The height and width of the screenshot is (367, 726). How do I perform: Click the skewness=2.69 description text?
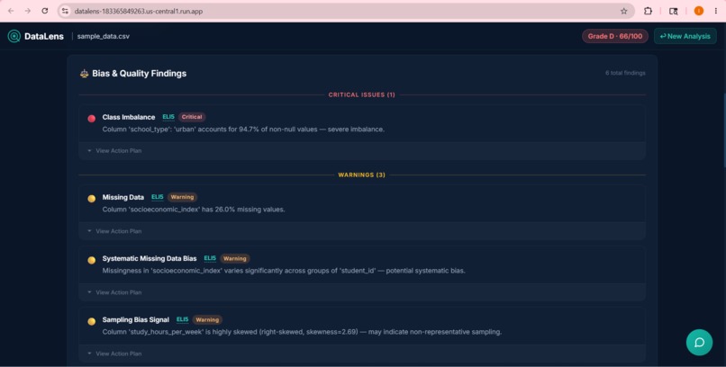coord(302,332)
